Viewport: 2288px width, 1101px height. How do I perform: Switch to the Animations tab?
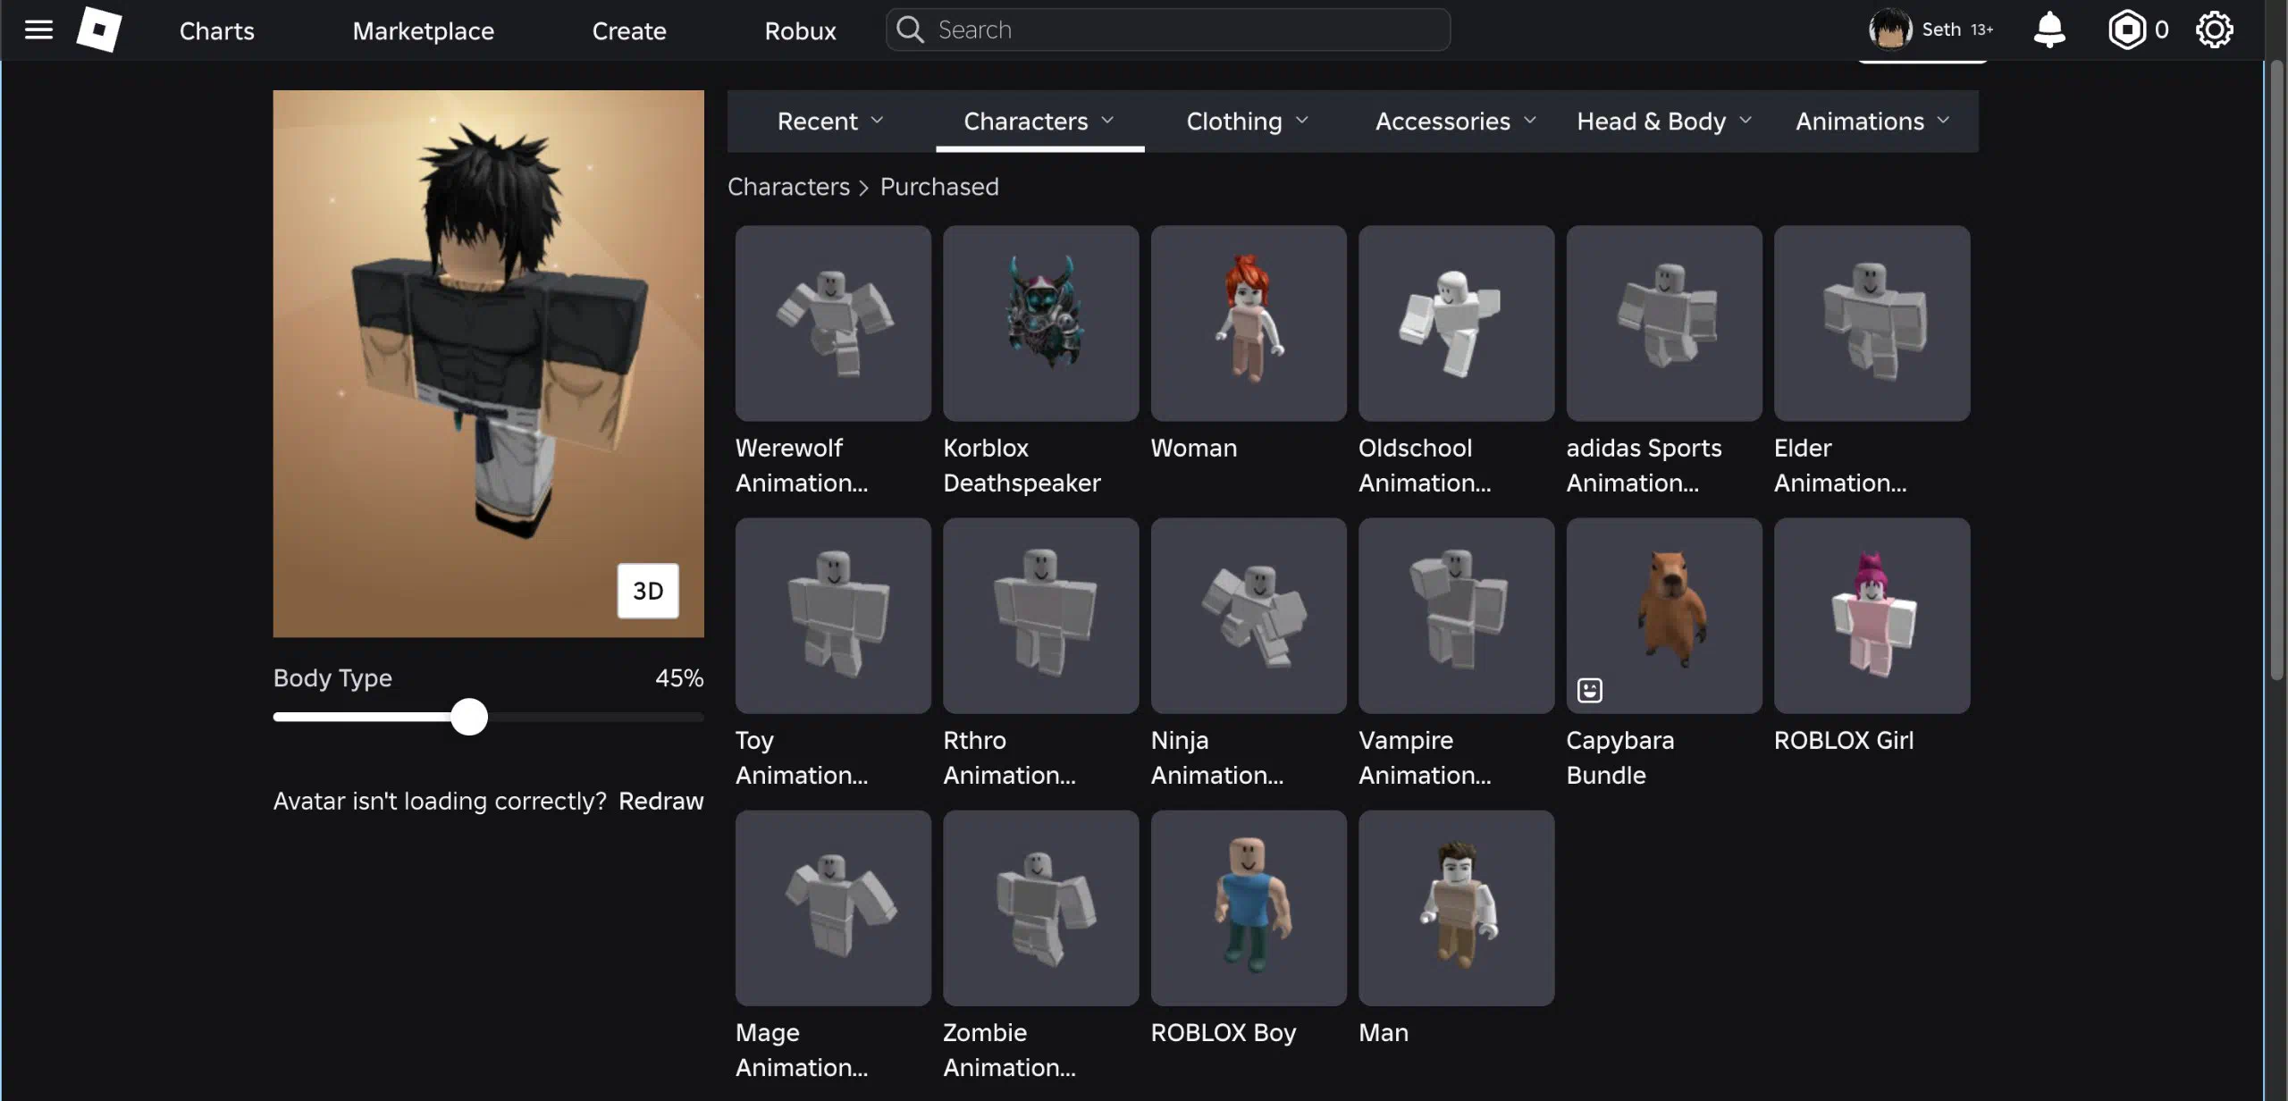[1873, 121]
